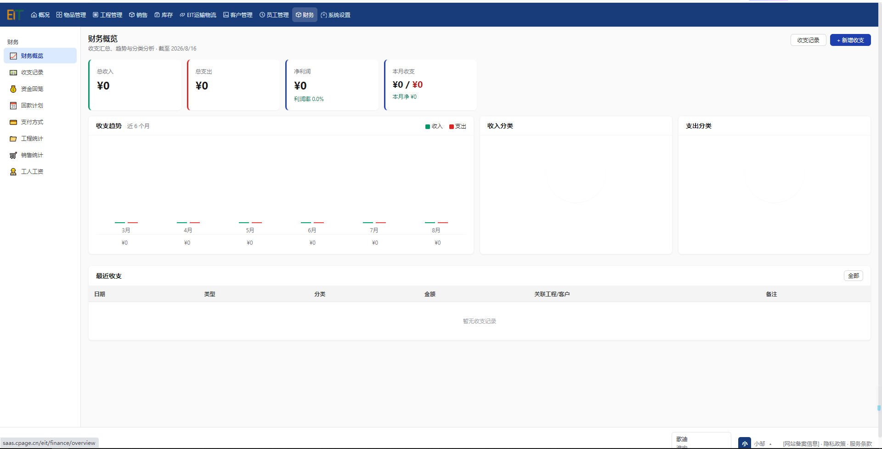Image resolution: width=882 pixels, height=449 pixels.
Task: Click the 暂无收支记录 empty message
Action: click(x=480, y=321)
